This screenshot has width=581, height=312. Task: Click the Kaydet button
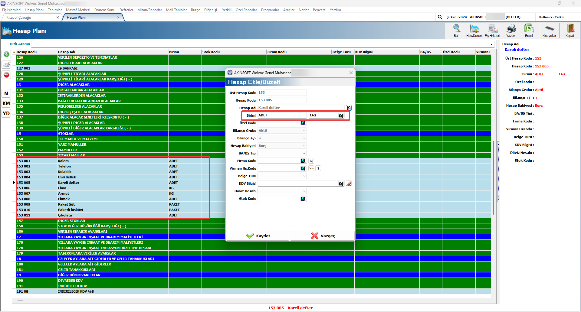pos(258,236)
